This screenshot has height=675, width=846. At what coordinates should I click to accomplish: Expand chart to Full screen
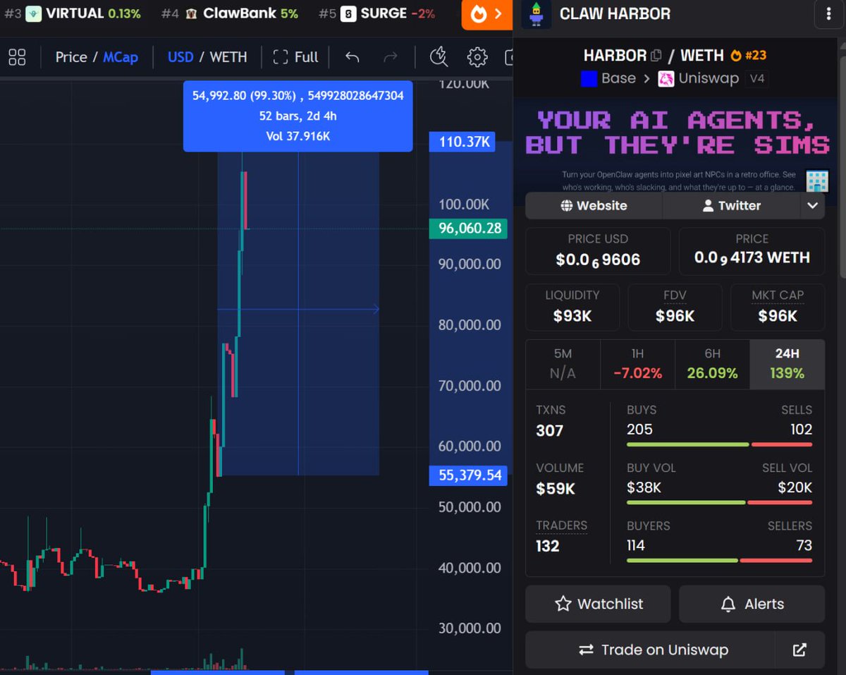pos(295,57)
